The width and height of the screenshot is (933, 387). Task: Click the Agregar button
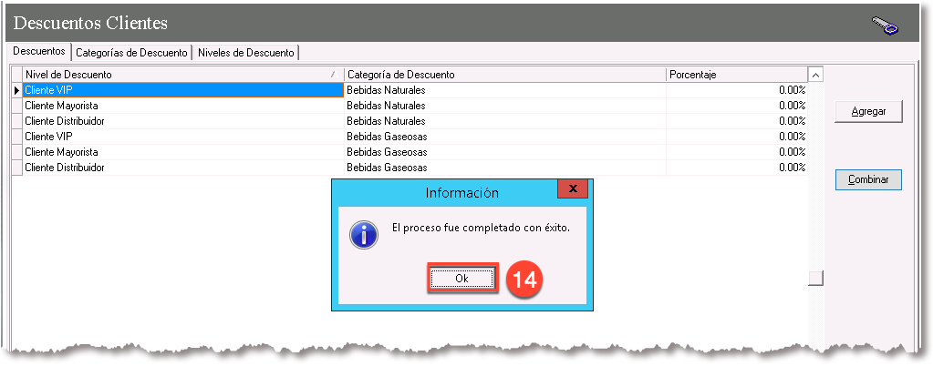(869, 112)
